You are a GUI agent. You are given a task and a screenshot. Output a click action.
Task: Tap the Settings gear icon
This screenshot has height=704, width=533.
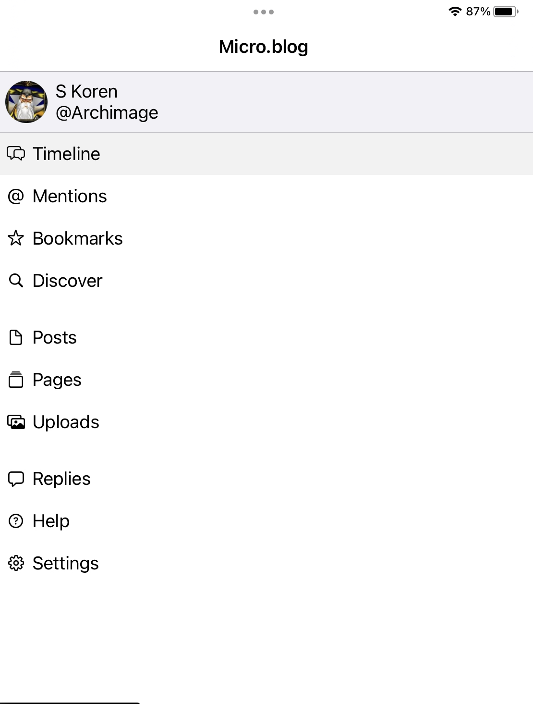tap(16, 563)
